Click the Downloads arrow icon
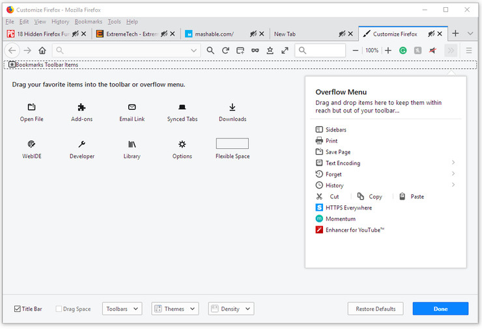This screenshot has width=482, height=329. [x=233, y=107]
